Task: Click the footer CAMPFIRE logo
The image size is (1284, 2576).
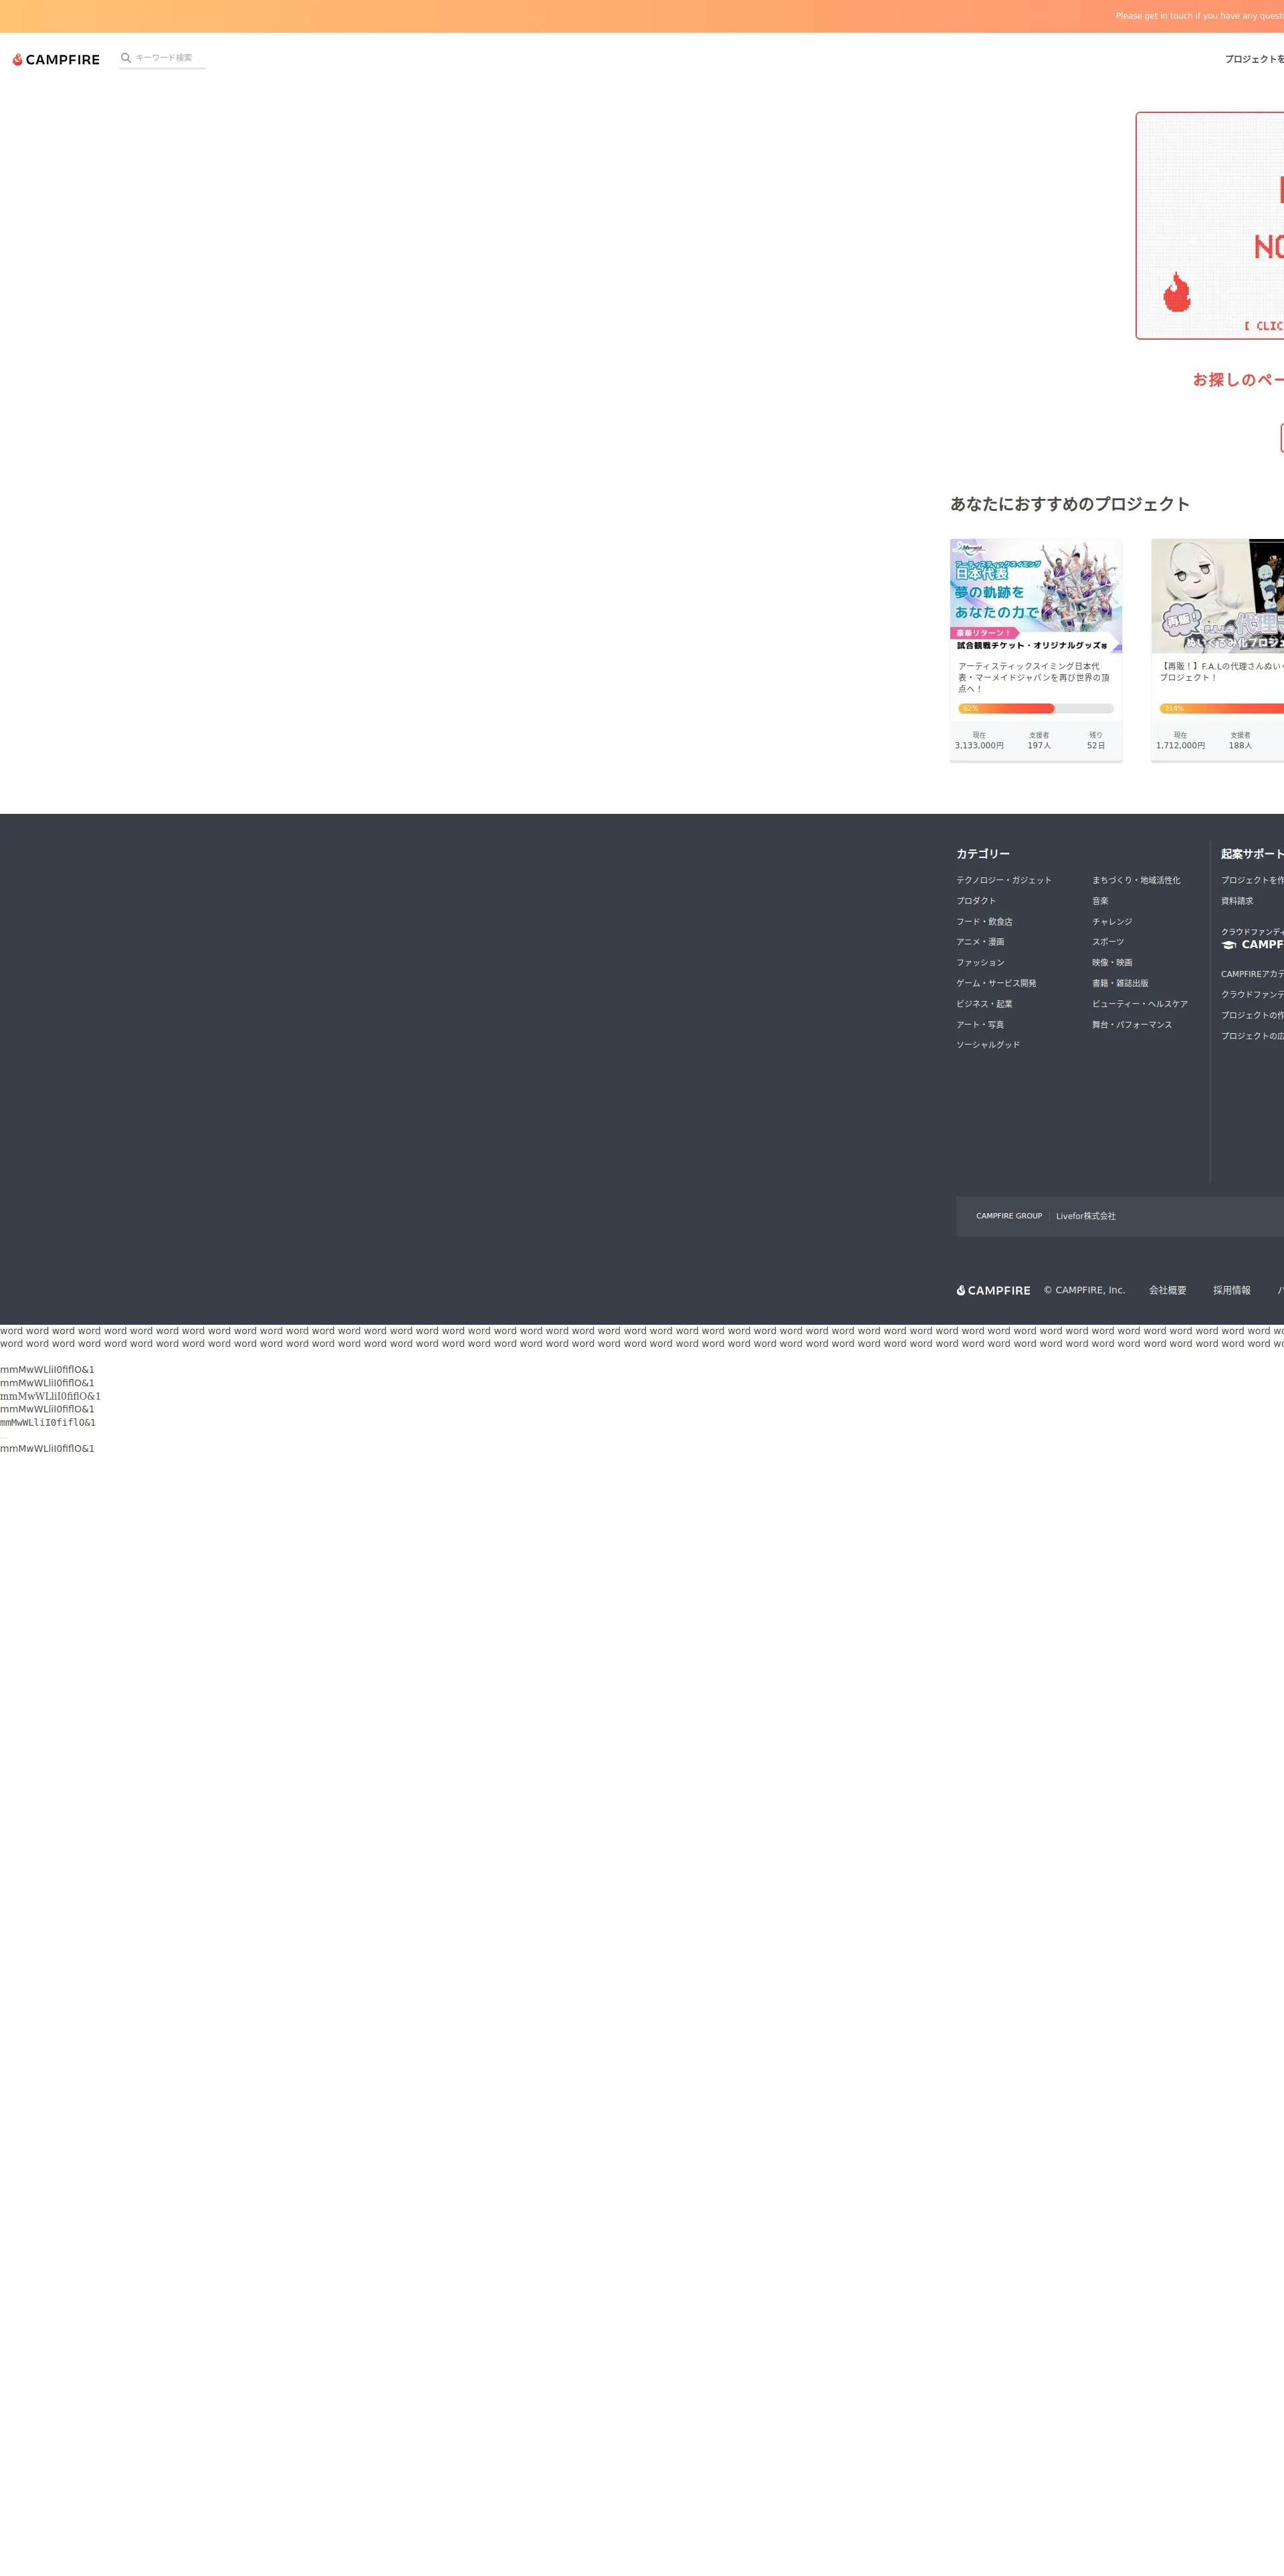Action: point(992,1290)
